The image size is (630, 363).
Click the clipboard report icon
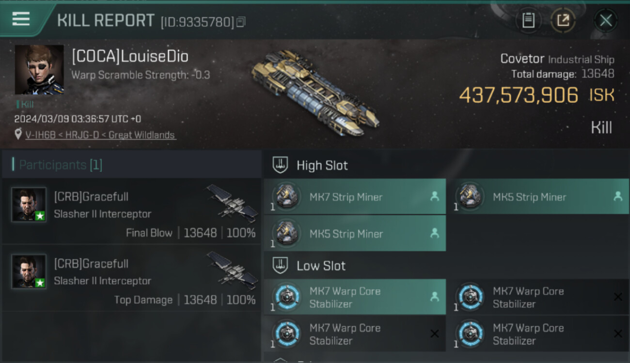pos(528,20)
